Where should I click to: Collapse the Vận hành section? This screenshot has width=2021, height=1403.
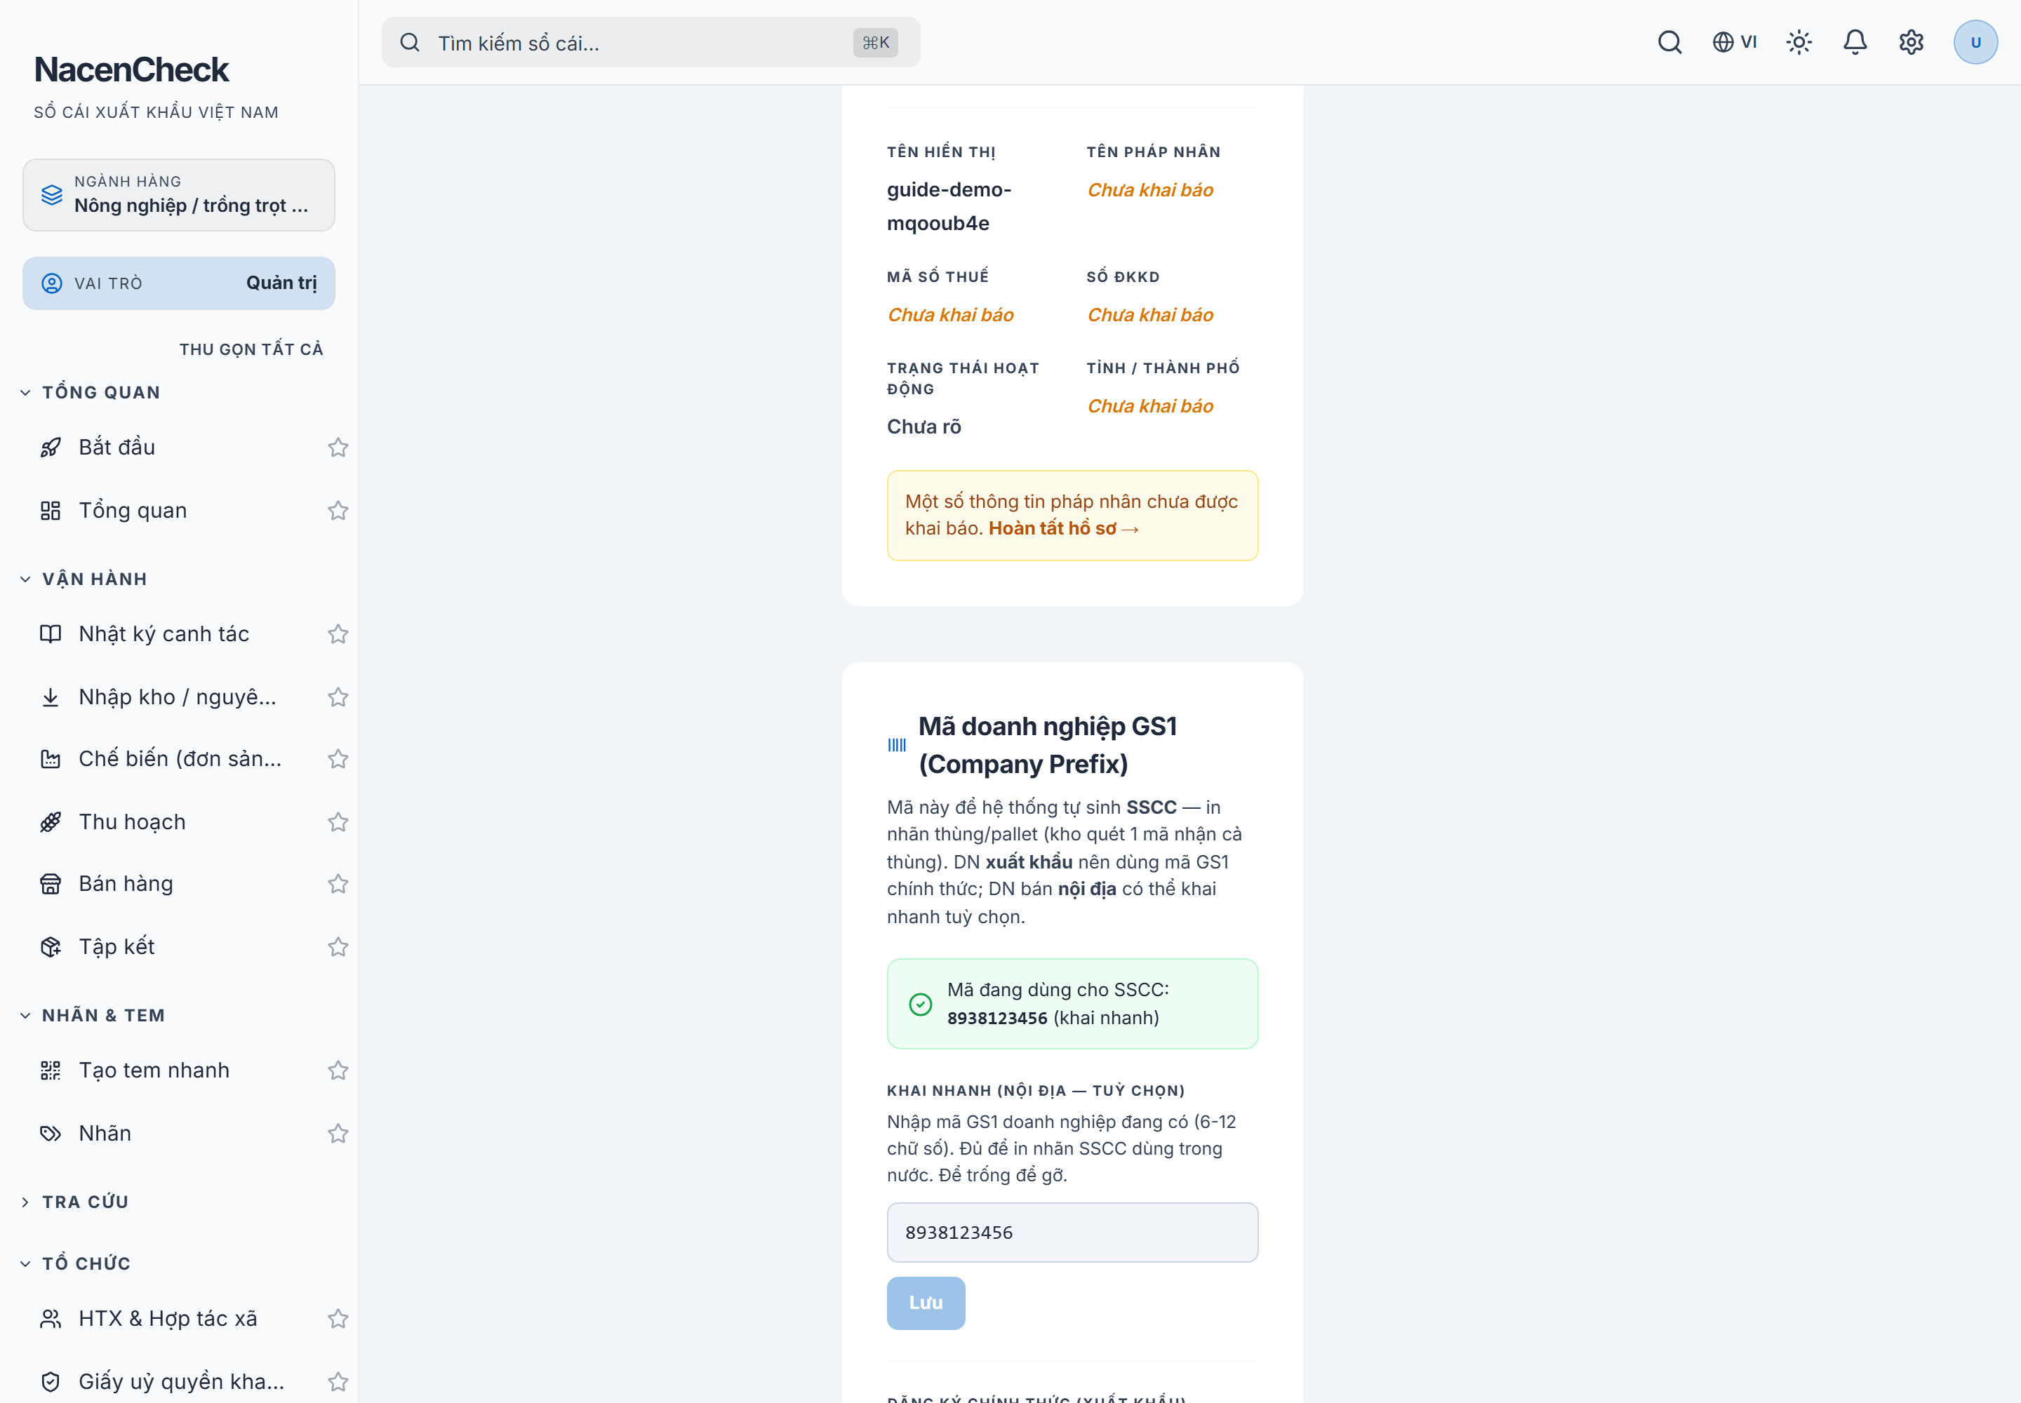click(84, 579)
